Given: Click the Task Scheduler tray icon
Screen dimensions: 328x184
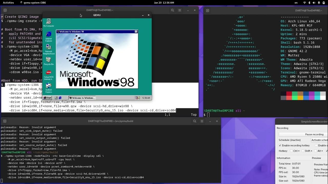Looking at the screenshot, I should pos(137,98).
